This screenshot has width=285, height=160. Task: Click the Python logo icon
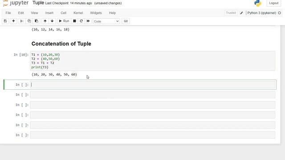[x=258, y=3]
